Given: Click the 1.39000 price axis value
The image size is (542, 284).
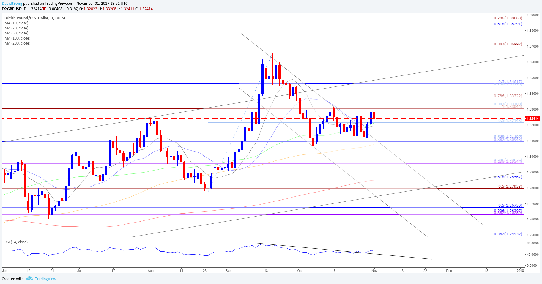Looking at the screenshot, I should click(x=533, y=15).
